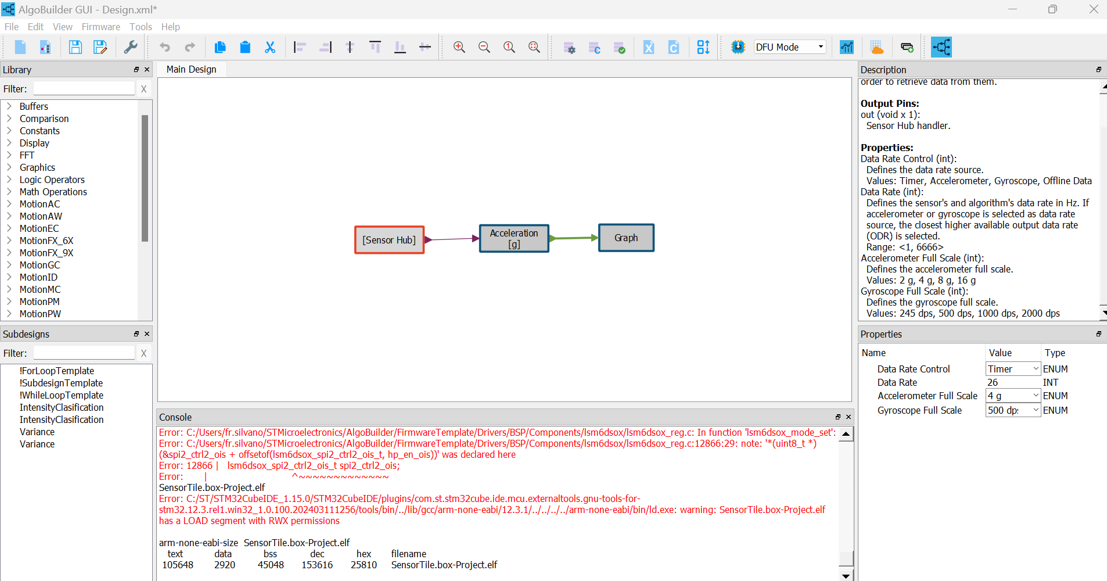Click the Graph block in the canvas

pyautogui.click(x=626, y=238)
